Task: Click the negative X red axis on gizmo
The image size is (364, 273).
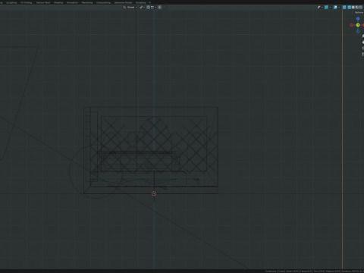Action: coord(351,25)
